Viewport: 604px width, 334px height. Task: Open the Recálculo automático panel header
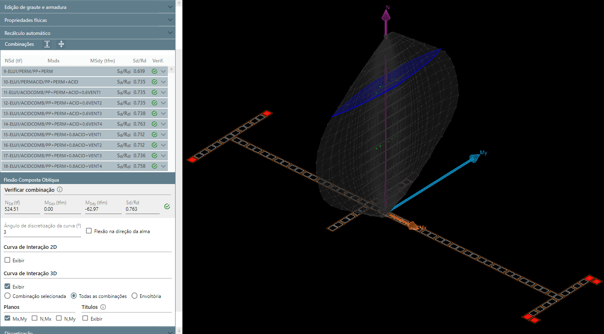[88, 33]
